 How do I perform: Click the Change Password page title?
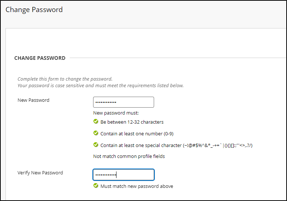click(x=34, y=10)
